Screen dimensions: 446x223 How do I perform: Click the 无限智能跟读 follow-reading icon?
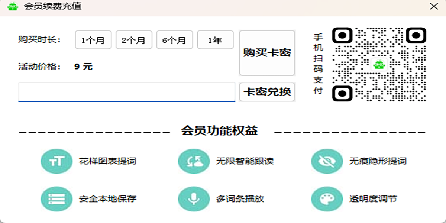(193, 161)
